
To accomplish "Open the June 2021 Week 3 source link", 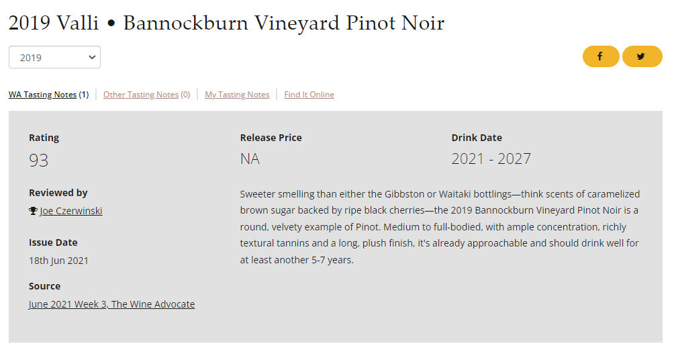I will click(x=111, y=304).
